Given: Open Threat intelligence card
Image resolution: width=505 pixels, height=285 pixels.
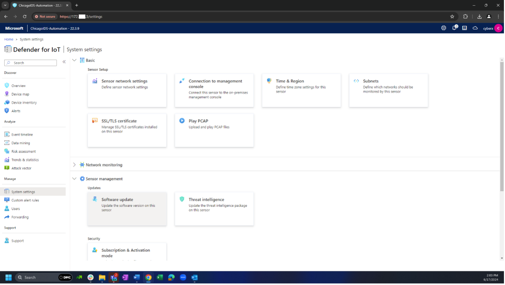Looking at the screenshot, I should pos(214,209).
